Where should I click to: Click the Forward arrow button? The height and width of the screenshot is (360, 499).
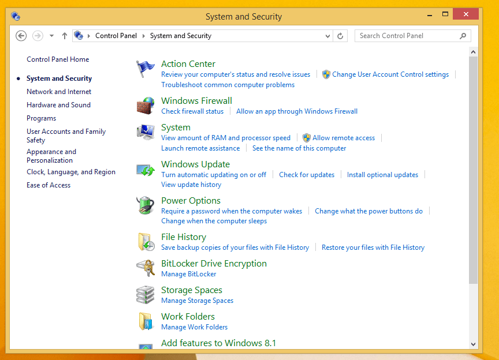click(38, 36)
